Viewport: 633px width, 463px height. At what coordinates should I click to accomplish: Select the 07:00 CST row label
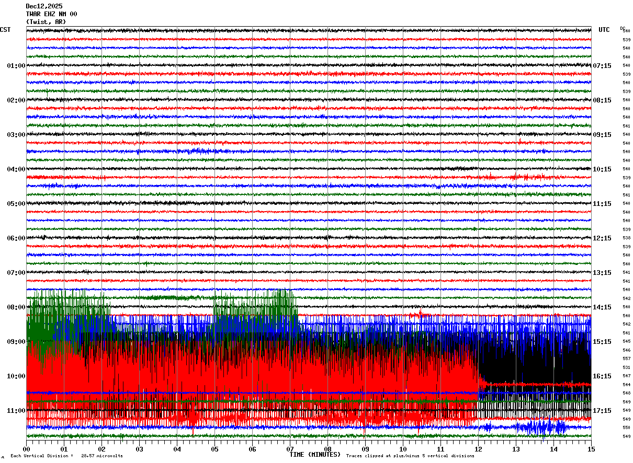click(16, 273)
